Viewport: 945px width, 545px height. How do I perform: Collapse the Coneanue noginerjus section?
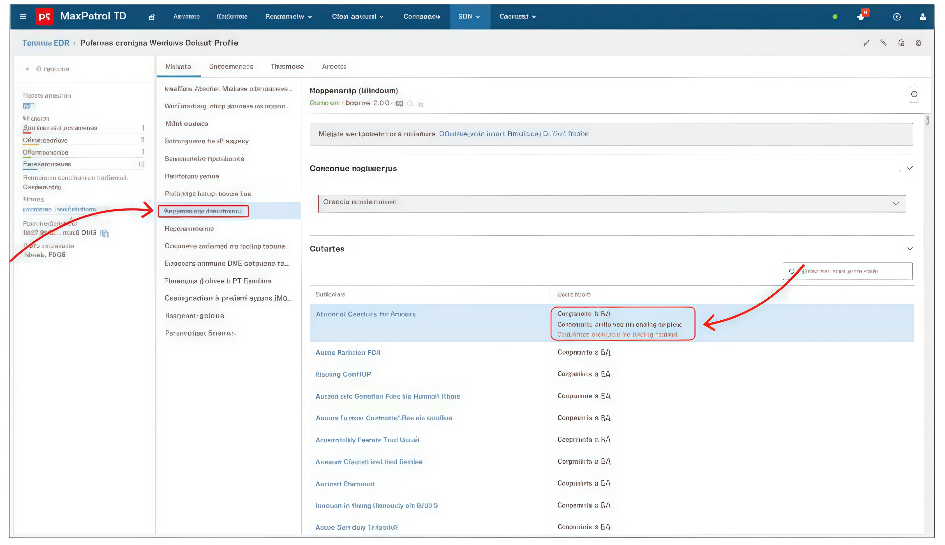coord(910,168)
